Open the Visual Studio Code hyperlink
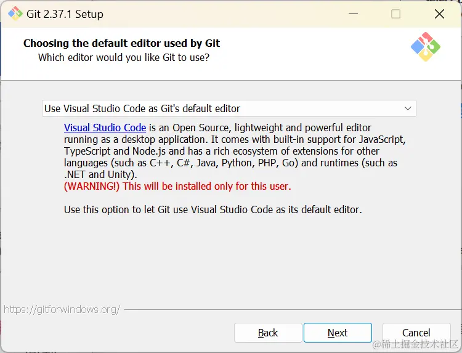 click(x=105, y=128)
